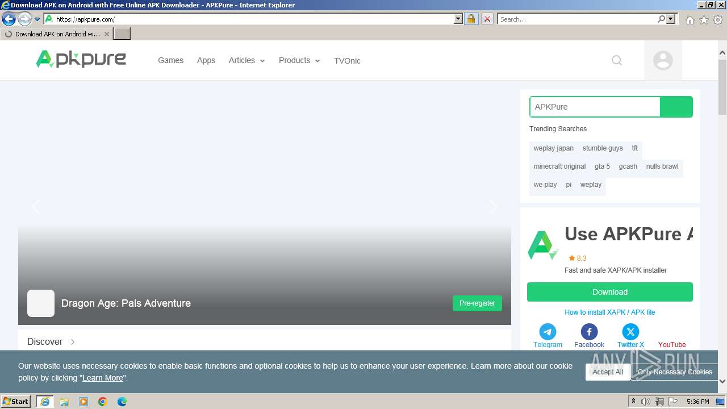Open the Games menu item

coord(170,60)
